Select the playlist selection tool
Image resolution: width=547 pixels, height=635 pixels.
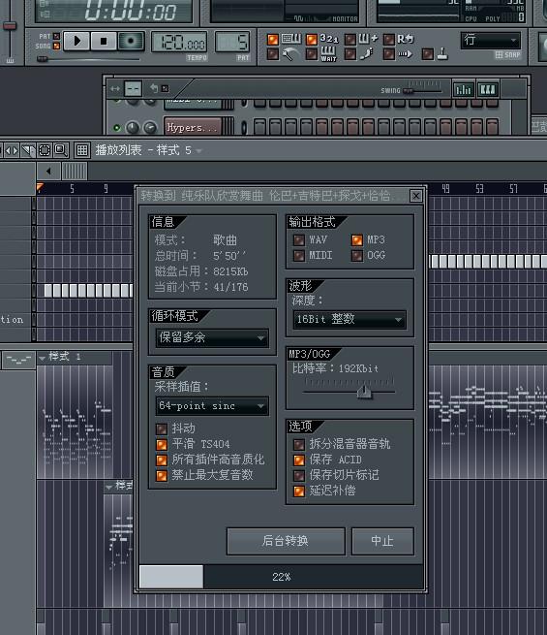tap(45, 150)
